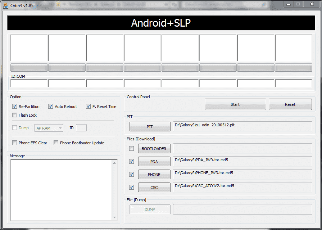Open the AP RAM dropdown
This screenshot has width=322, height=230.
pyautogui.click(x=49, y=128)
